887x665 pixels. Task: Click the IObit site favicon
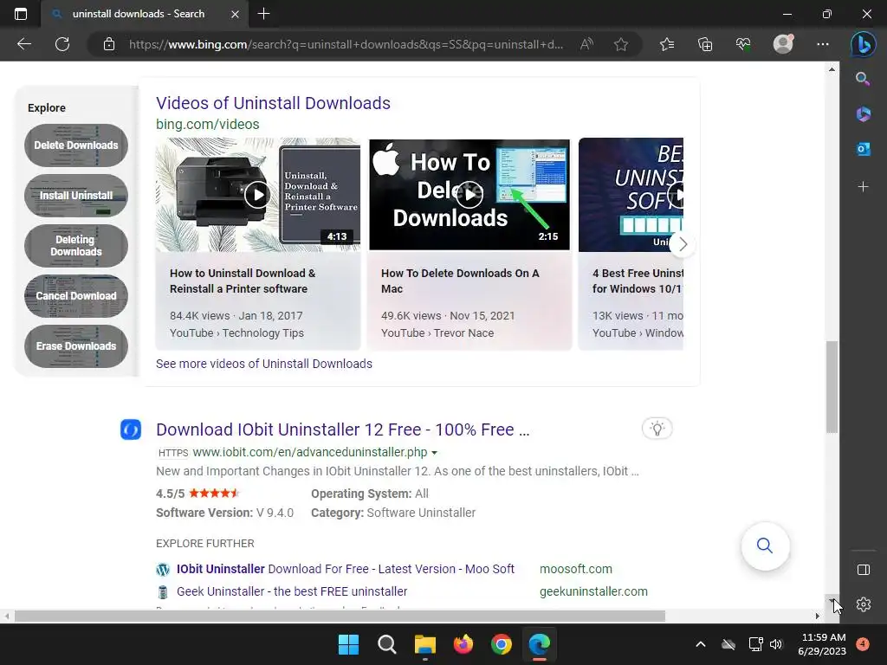coord(131,429)
